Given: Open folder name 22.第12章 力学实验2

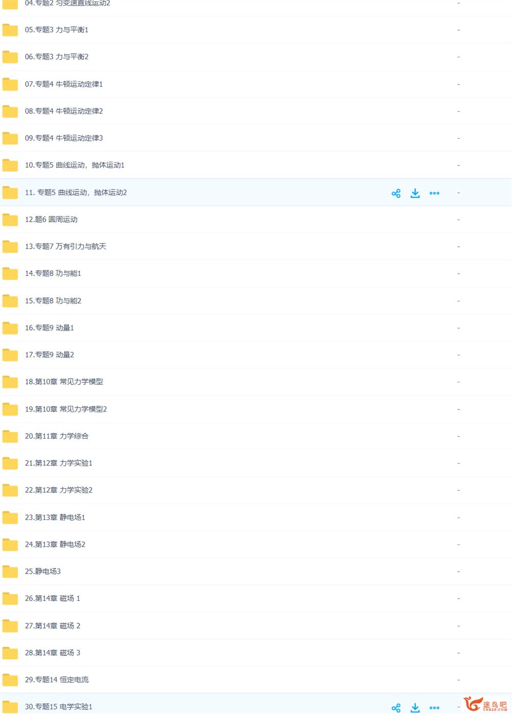Looking at the screenshot, I should tap(59, 490).
